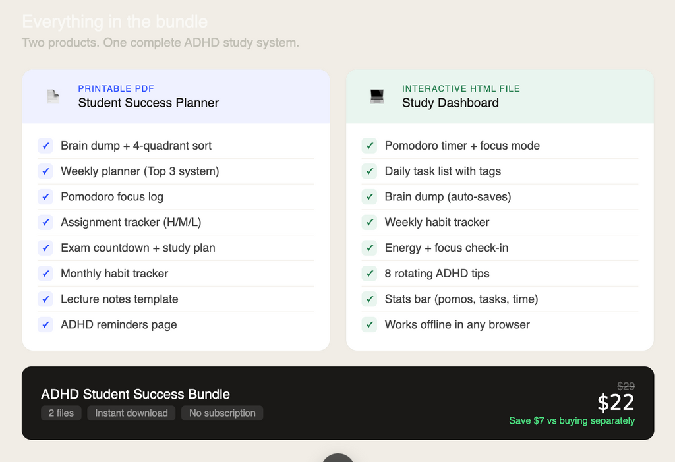675x462 pixels.
Task: Click Energy + focus check-in text
Action: [446, 248]
